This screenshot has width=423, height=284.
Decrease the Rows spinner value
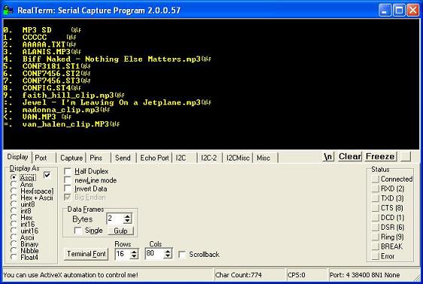(134, 256)
